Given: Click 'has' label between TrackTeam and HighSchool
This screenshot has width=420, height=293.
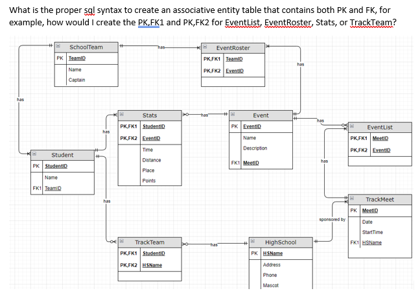Looking at the screenshot, I should (214, 244).
